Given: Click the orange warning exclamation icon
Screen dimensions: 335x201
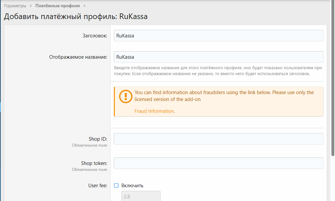Looking at the screenshot, I should [125, 97].
